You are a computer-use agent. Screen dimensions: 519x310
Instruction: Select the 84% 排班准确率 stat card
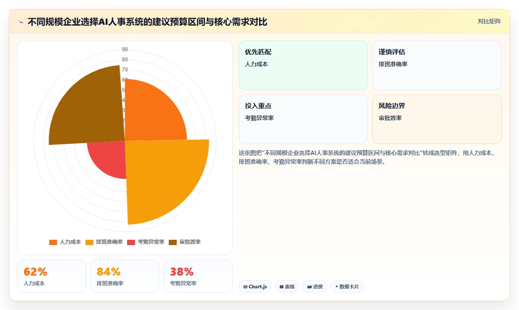click(125, 276)
